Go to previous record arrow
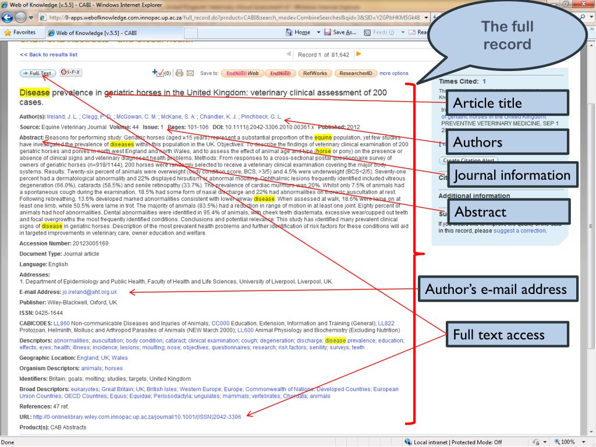 (x=289, y=54)
